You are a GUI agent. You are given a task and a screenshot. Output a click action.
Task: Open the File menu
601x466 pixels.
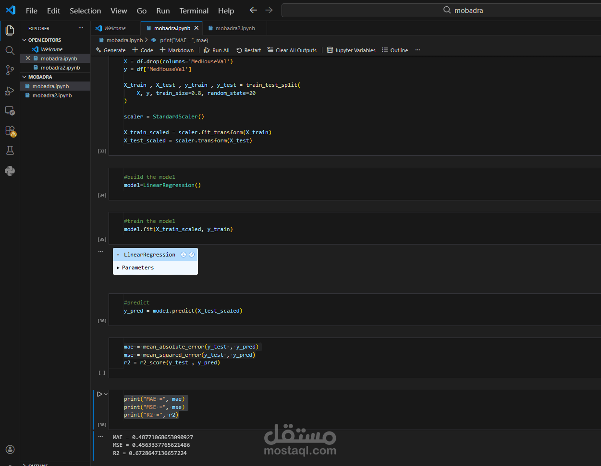pyautogui.click(x=32, y=11)
